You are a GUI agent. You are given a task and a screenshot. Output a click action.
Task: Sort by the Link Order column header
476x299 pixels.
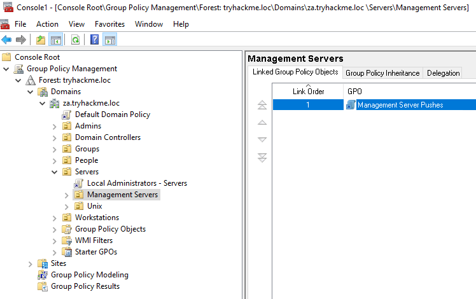coord(308,92)
